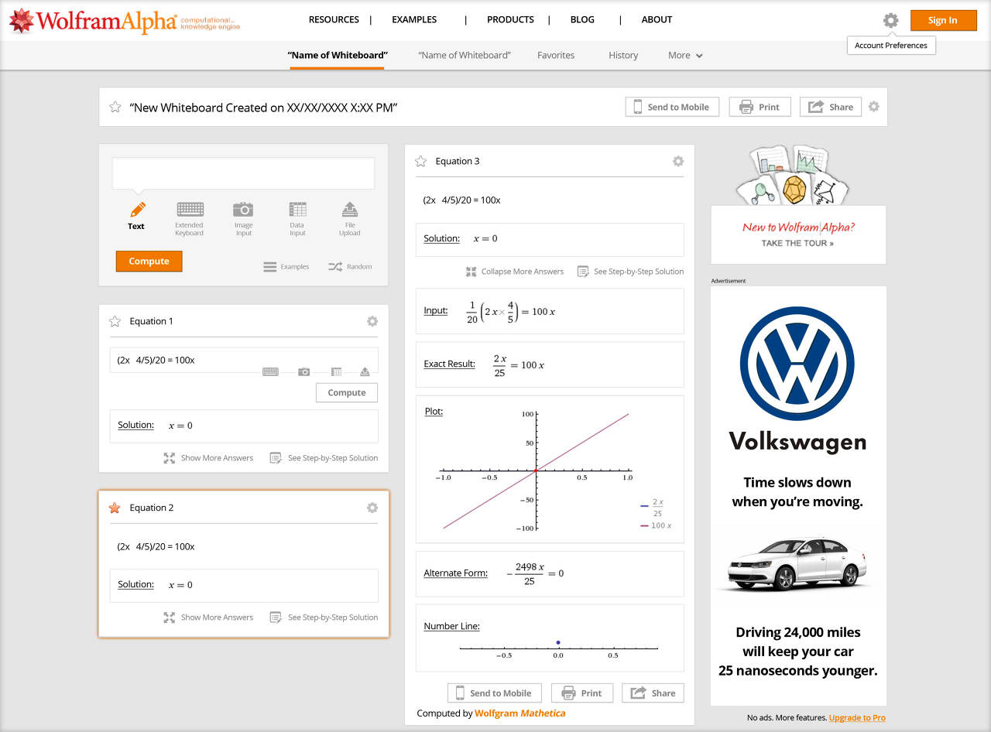The width and height of the screenshot is (991, 732).
Task: Go to the Blog page
Action: pos(582,19)
